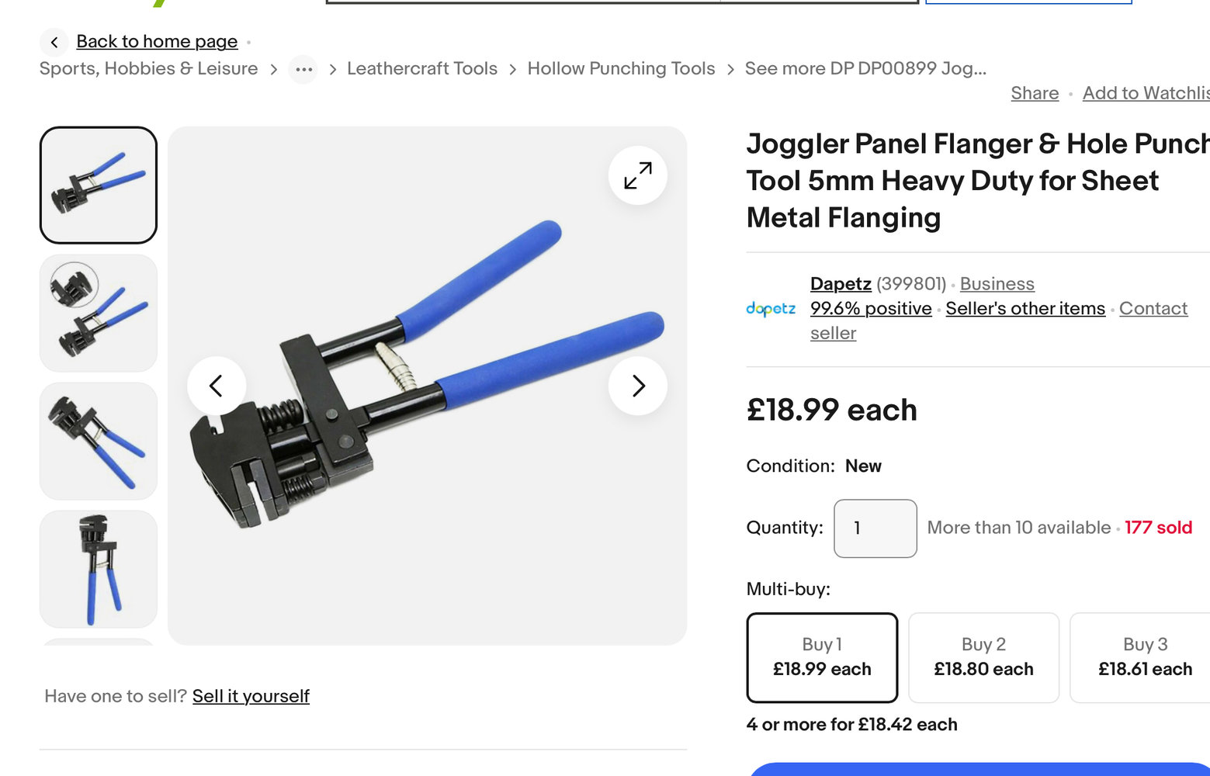Click the back arrow icon beside home page link
This screenshot has width=1210, height=776.
54,42
